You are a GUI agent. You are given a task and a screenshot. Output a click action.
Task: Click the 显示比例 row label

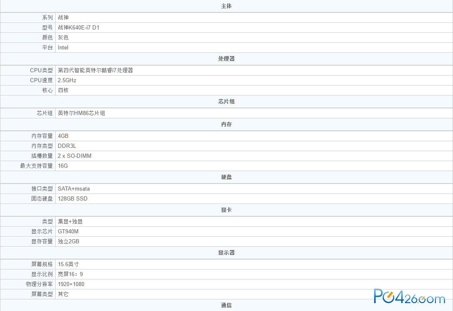click(x=42, y=274)
